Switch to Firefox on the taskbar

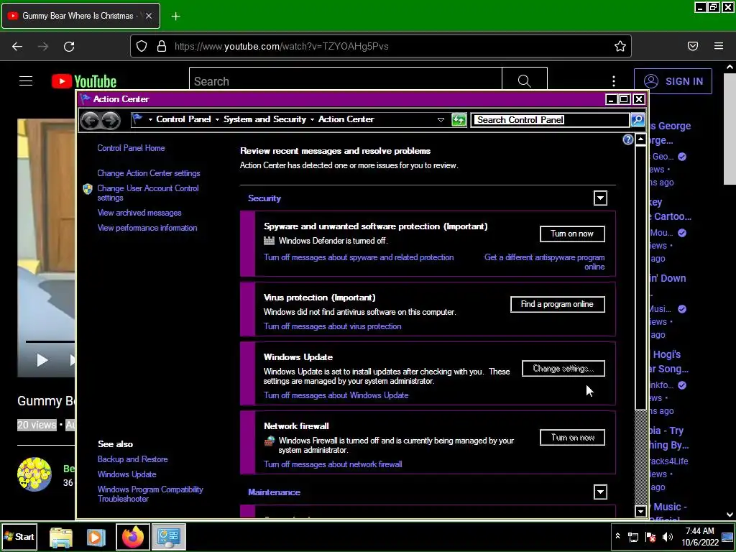(133, 537)
